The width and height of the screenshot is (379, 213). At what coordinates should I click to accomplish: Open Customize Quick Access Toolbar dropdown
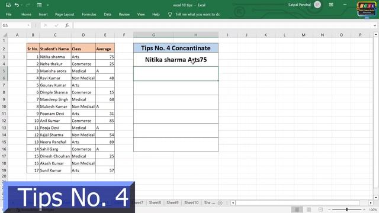[47, 5]
